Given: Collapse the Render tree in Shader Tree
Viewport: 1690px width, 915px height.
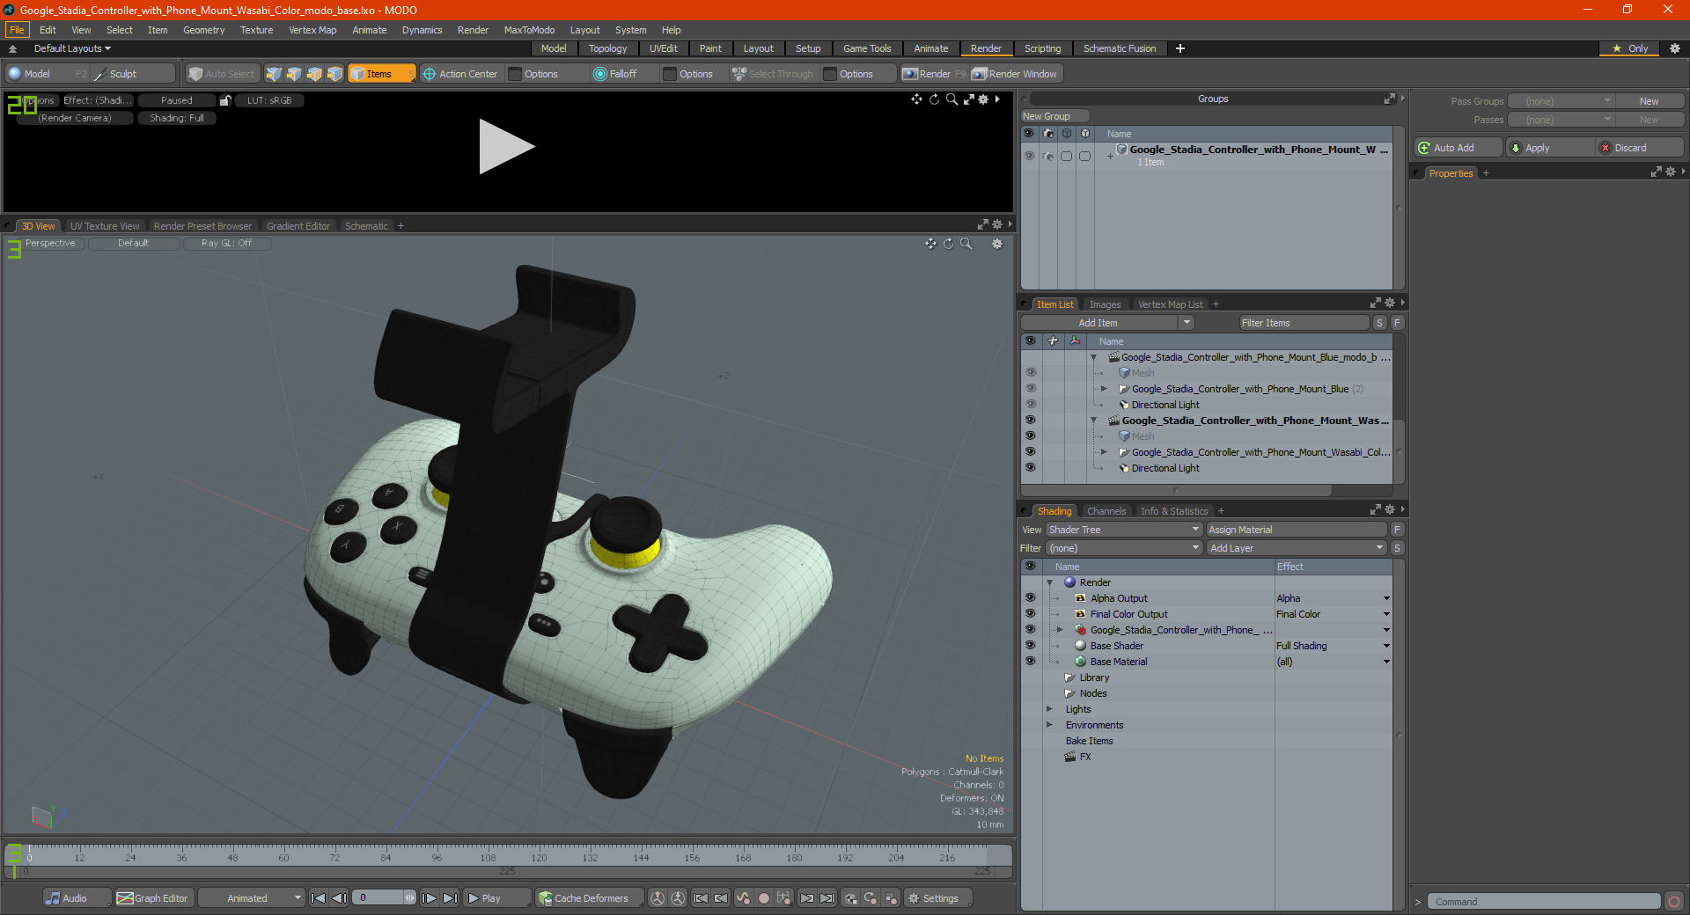Looking at the screenshot, I should pyautogui.click(x=1049, y=582).
